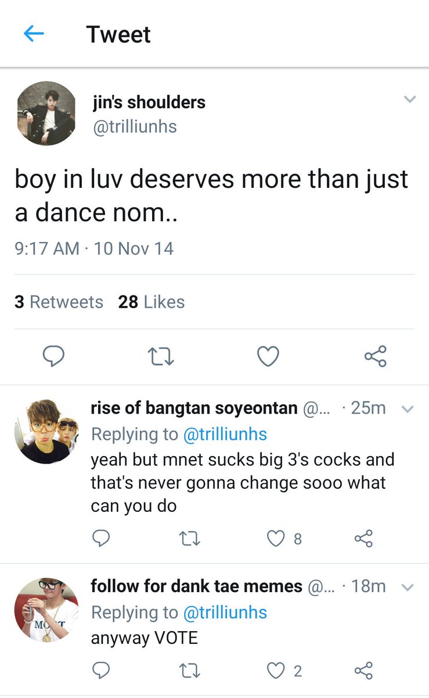This screenshot has width=429, height=698.
Task: Open options chevron on jin's shoulders tweet
Action: click(x=410, y=99)
